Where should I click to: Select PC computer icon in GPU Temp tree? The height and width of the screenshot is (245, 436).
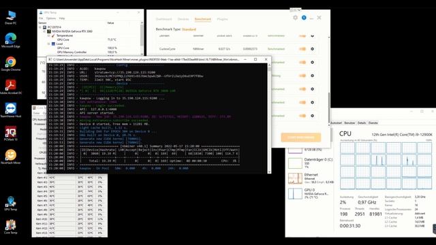(44, 27)
